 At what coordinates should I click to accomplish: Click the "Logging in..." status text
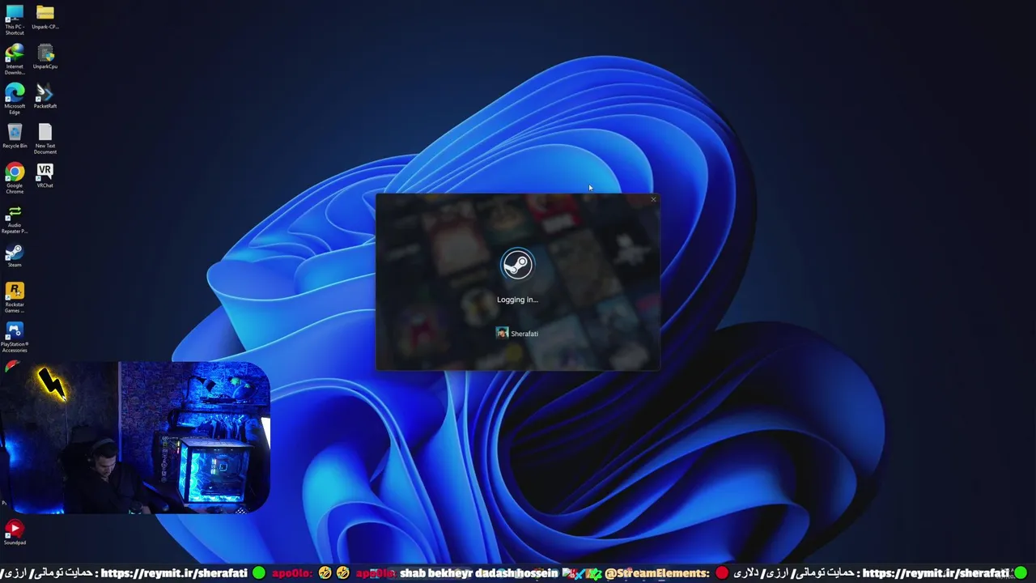517,300
